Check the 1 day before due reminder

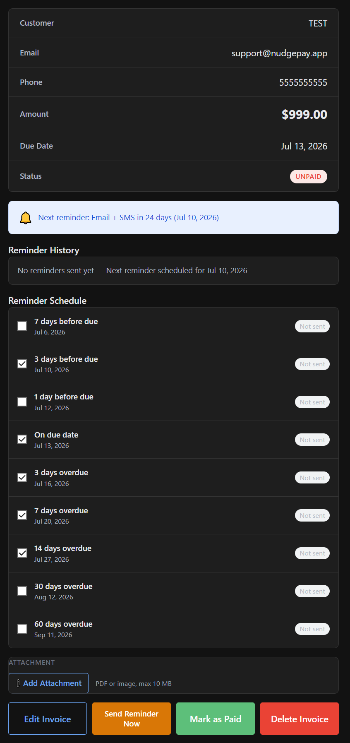tap(22, 402)
